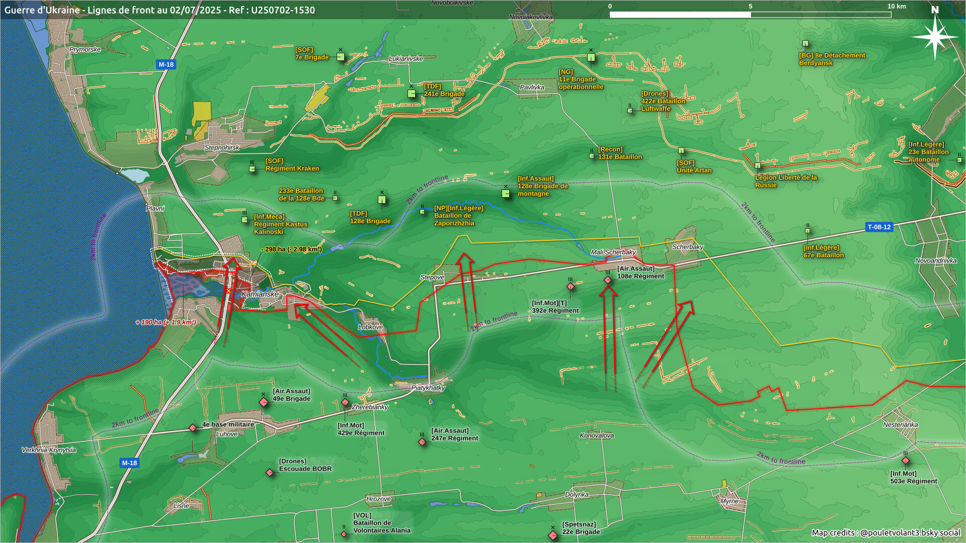Click the Stepnohirsk town label

click(x=222, y=147)
